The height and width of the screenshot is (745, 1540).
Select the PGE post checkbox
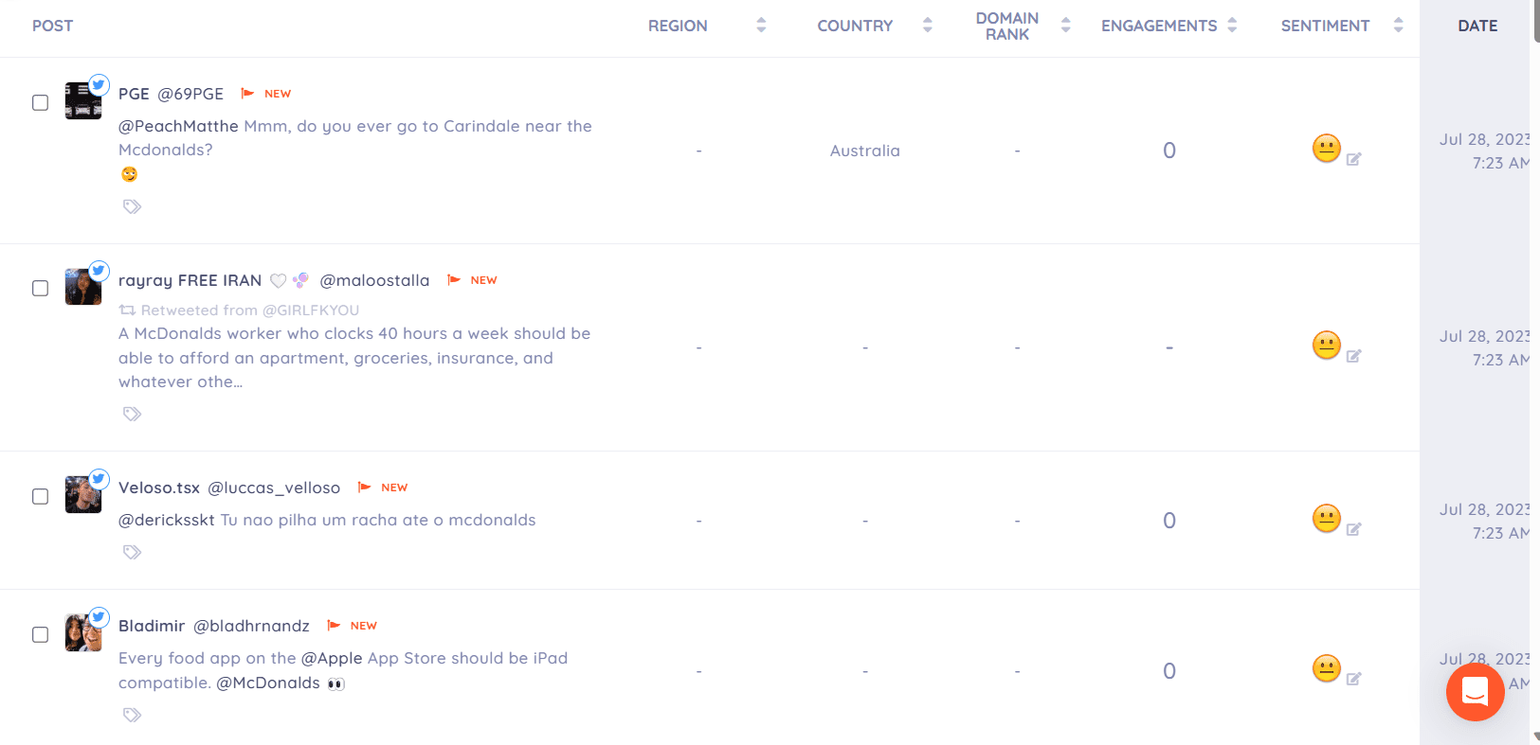(40, 102)
